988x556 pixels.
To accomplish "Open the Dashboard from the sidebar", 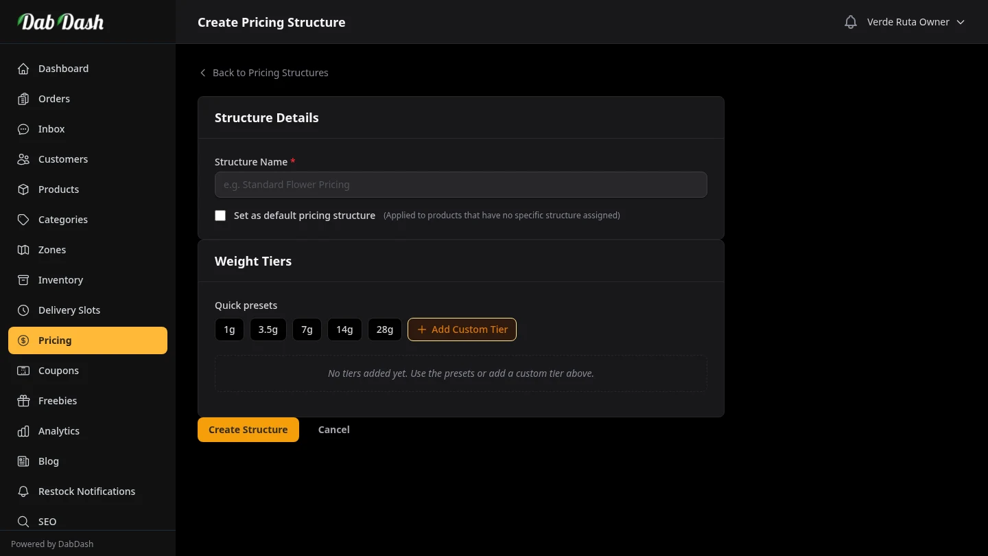I will [63, 69].
